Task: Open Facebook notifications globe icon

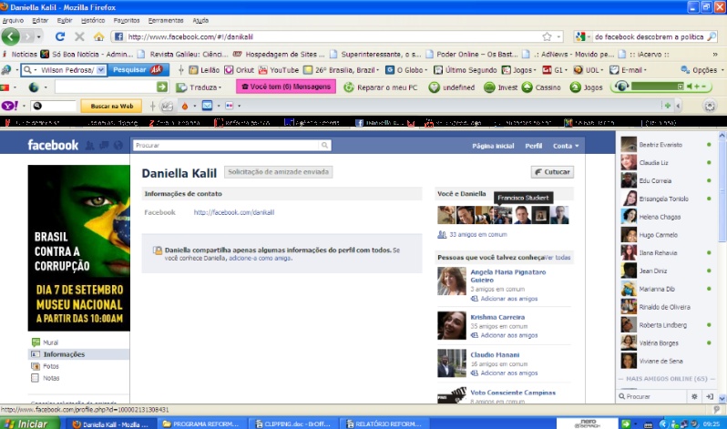Action: [x=118, y=146]
